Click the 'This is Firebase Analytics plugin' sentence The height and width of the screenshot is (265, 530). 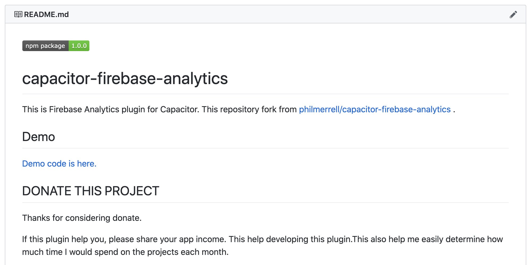[x=111, y=109]
